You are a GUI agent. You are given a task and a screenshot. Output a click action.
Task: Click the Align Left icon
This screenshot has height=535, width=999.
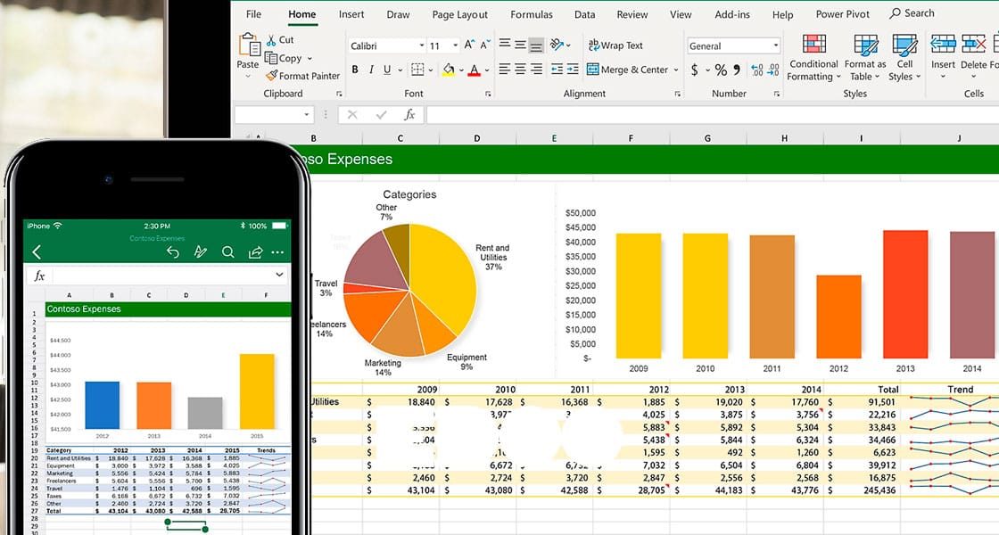pyautogui.click(x=505, y=69)
